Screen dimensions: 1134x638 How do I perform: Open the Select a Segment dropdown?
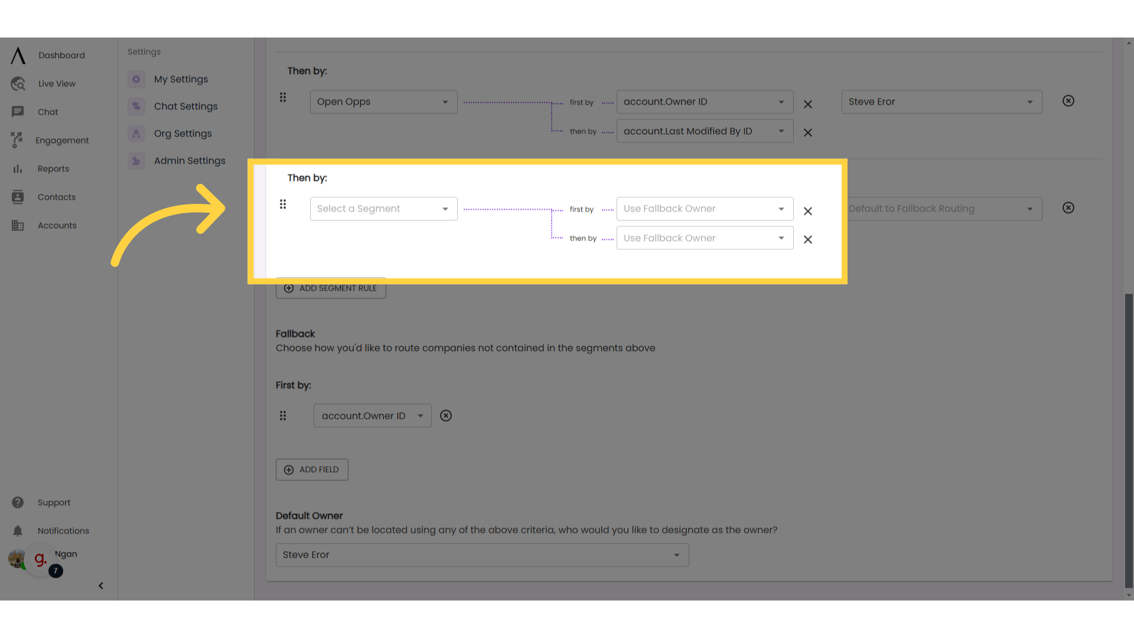point(383,209)
